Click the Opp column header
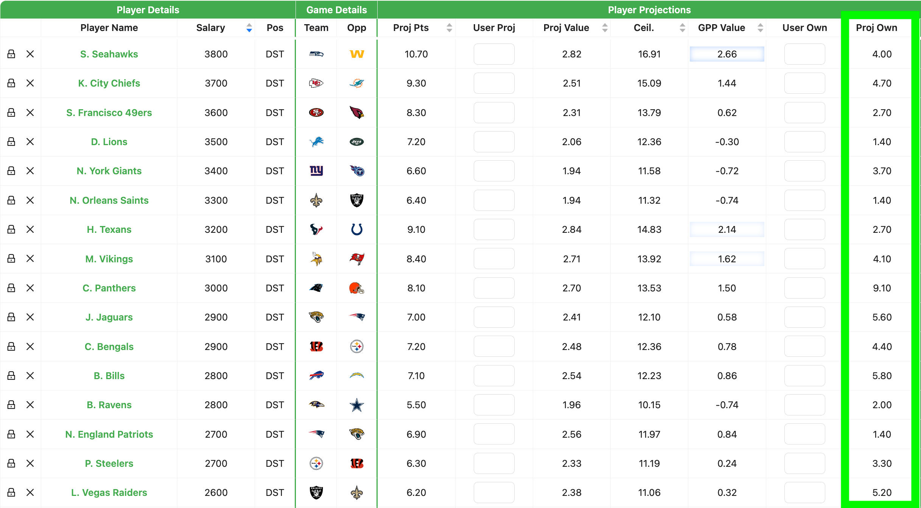 (357, 28)
